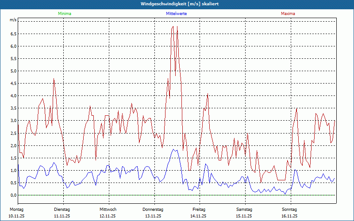Click the 3,0 y-axis tick label
The width and height of the screenshot is (354, 221).
14,121
